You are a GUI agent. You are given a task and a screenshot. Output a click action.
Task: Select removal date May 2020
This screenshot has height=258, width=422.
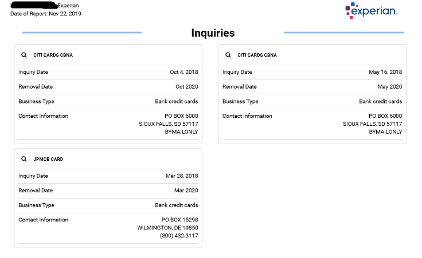pos(390,87)
